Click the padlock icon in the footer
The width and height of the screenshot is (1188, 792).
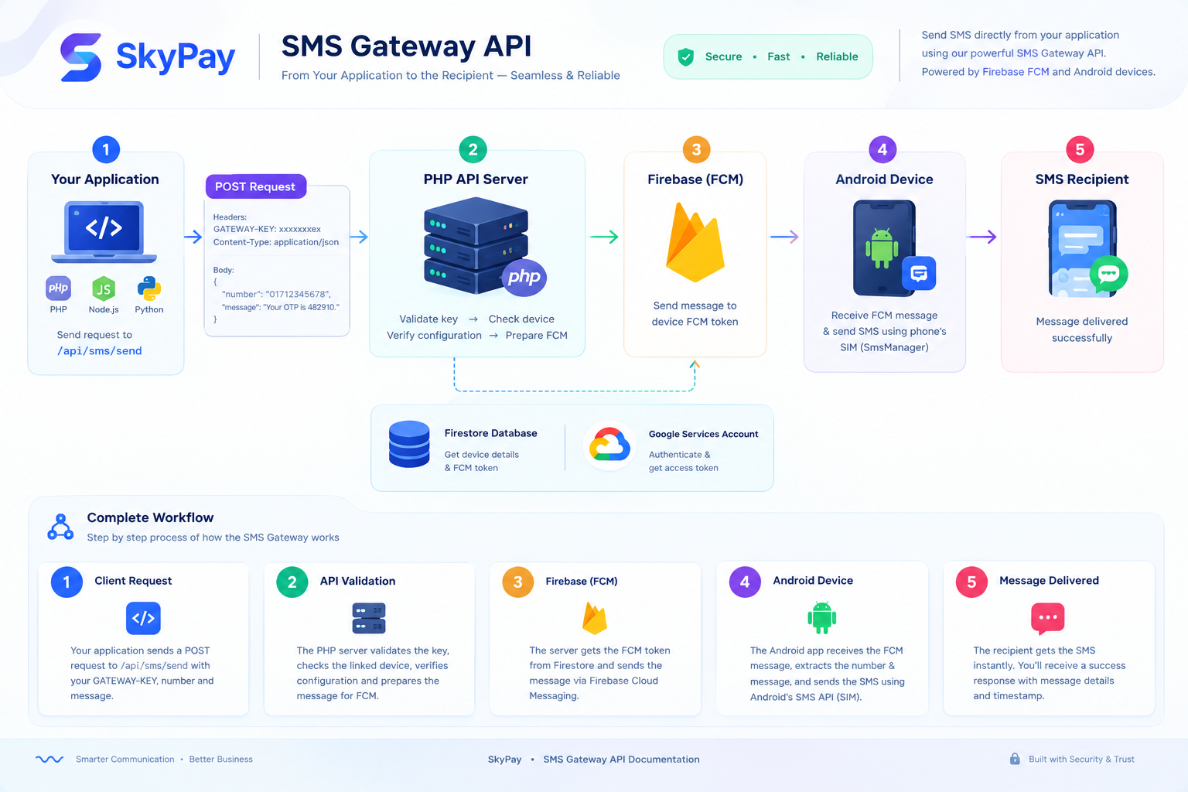click(1015, 759)
